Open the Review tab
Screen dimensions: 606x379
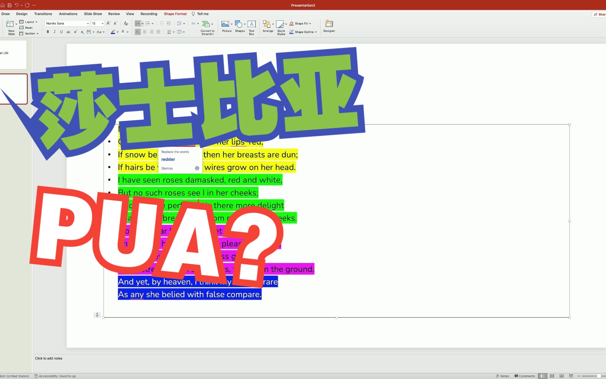click(x=114, y=14)
